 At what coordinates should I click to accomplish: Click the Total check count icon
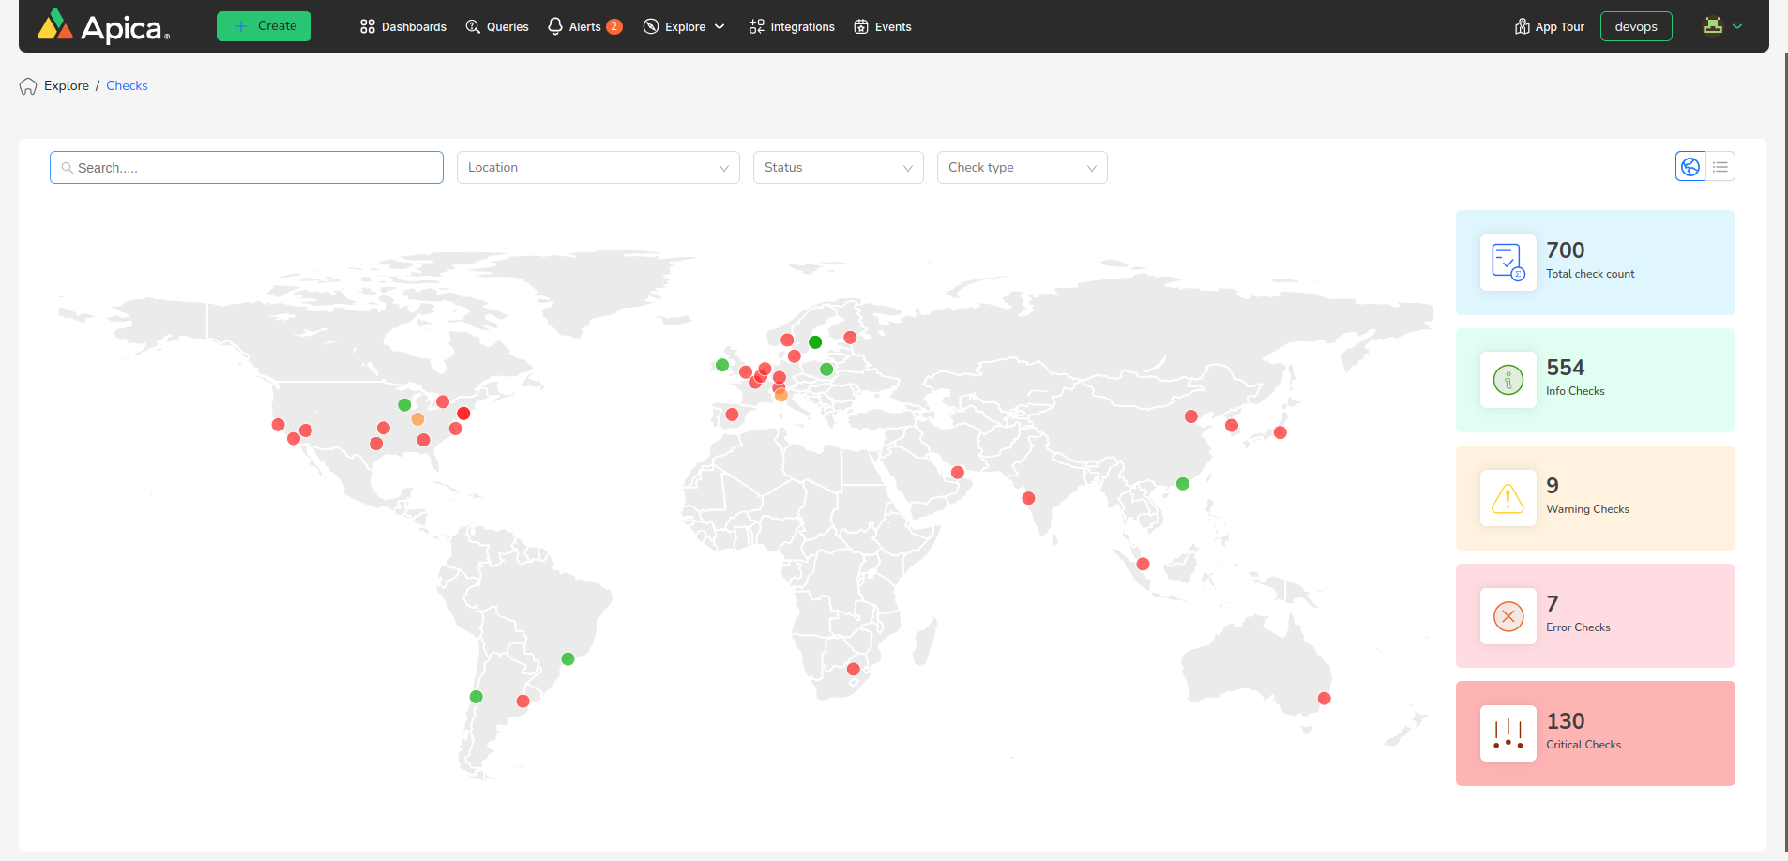(1508, 263)
